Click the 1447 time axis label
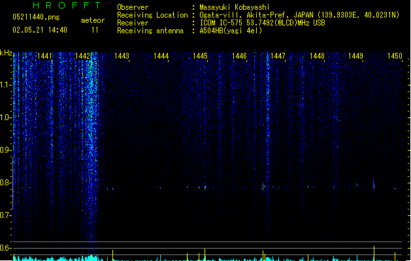The image size is (411, 261). pyautogui.click(x=278, y=56)
